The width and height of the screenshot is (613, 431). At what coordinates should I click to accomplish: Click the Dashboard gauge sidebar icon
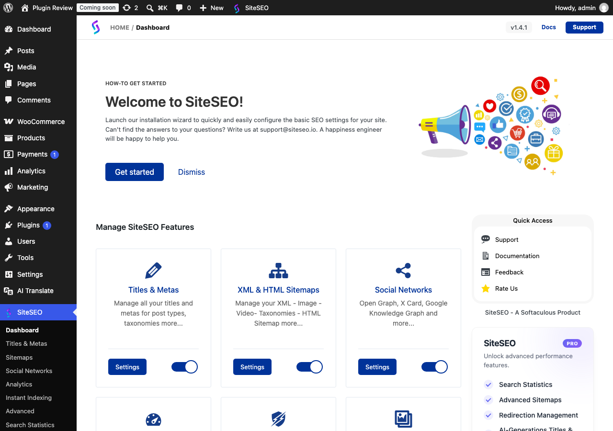[x=9, y=29]
